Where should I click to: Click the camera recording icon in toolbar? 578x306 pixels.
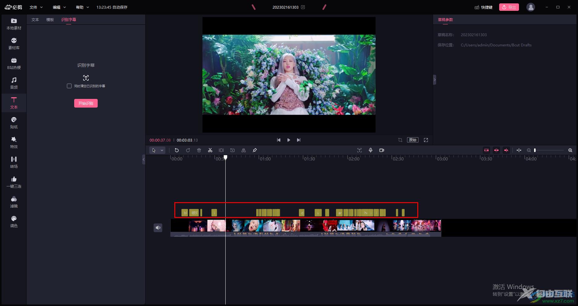pyautogui.click(x=382, y=150)
